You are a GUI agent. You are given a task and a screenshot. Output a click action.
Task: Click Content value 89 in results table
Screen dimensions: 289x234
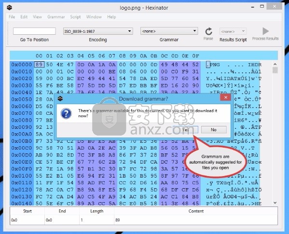tap(118, 220)
